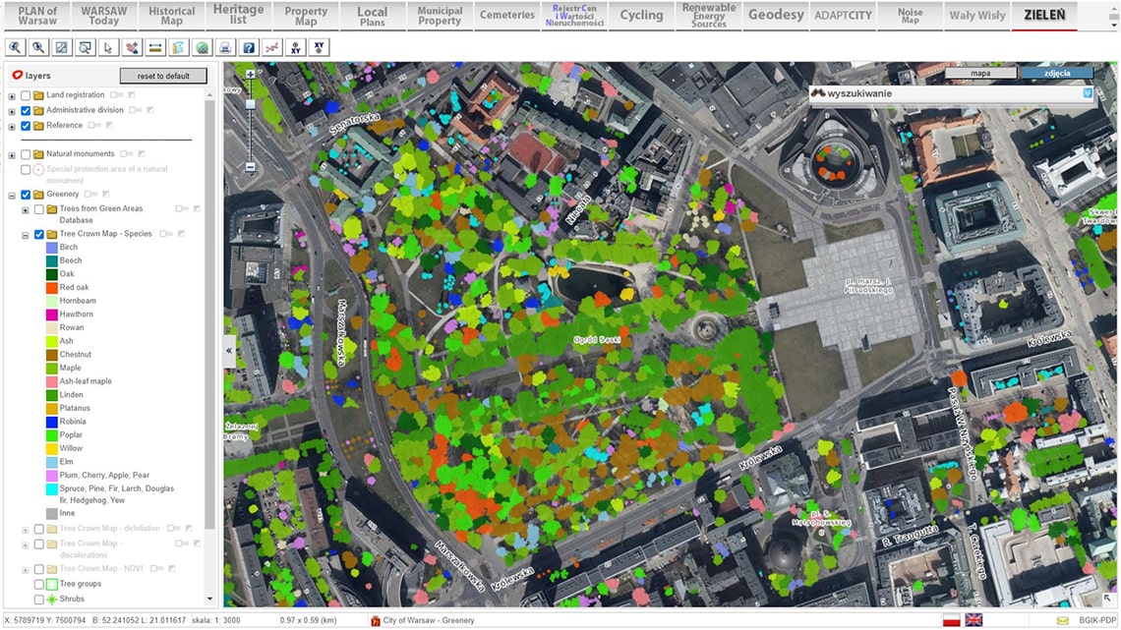Enable Trees from Green Areas Database checkbox
This screenshot has height=630, width=1121.
click(39, 209)
